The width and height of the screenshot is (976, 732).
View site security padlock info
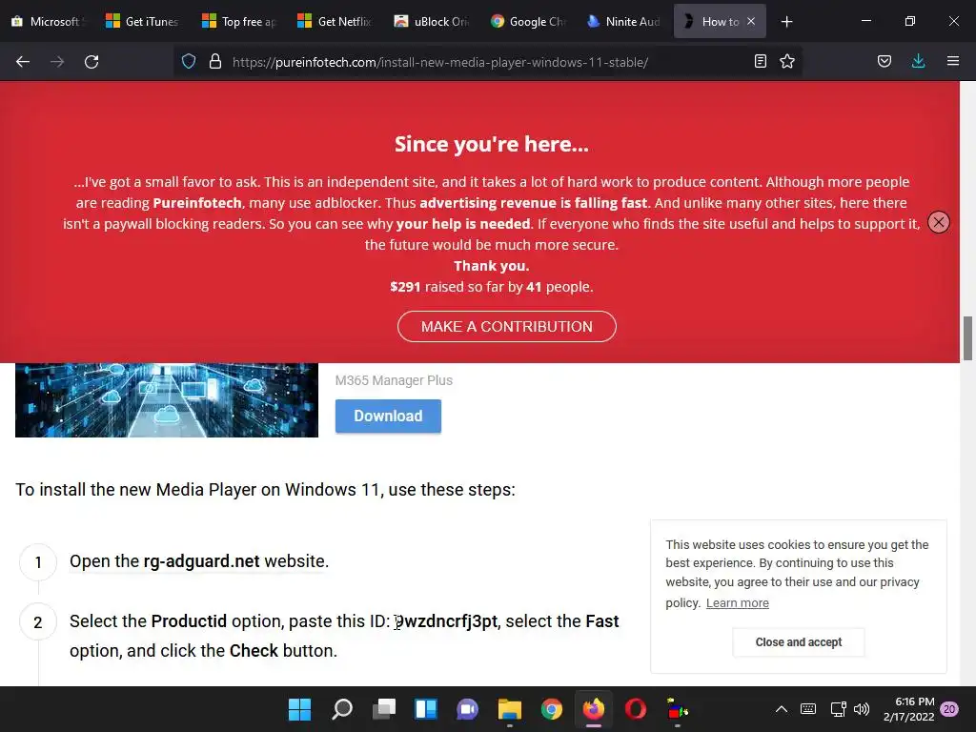coord(215,62)
